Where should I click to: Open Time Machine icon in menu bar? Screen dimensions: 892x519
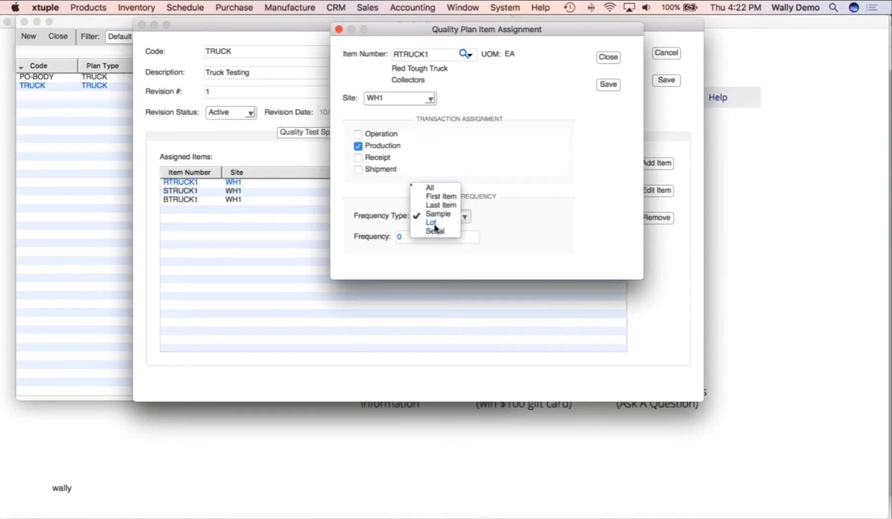tap(570, 7)
